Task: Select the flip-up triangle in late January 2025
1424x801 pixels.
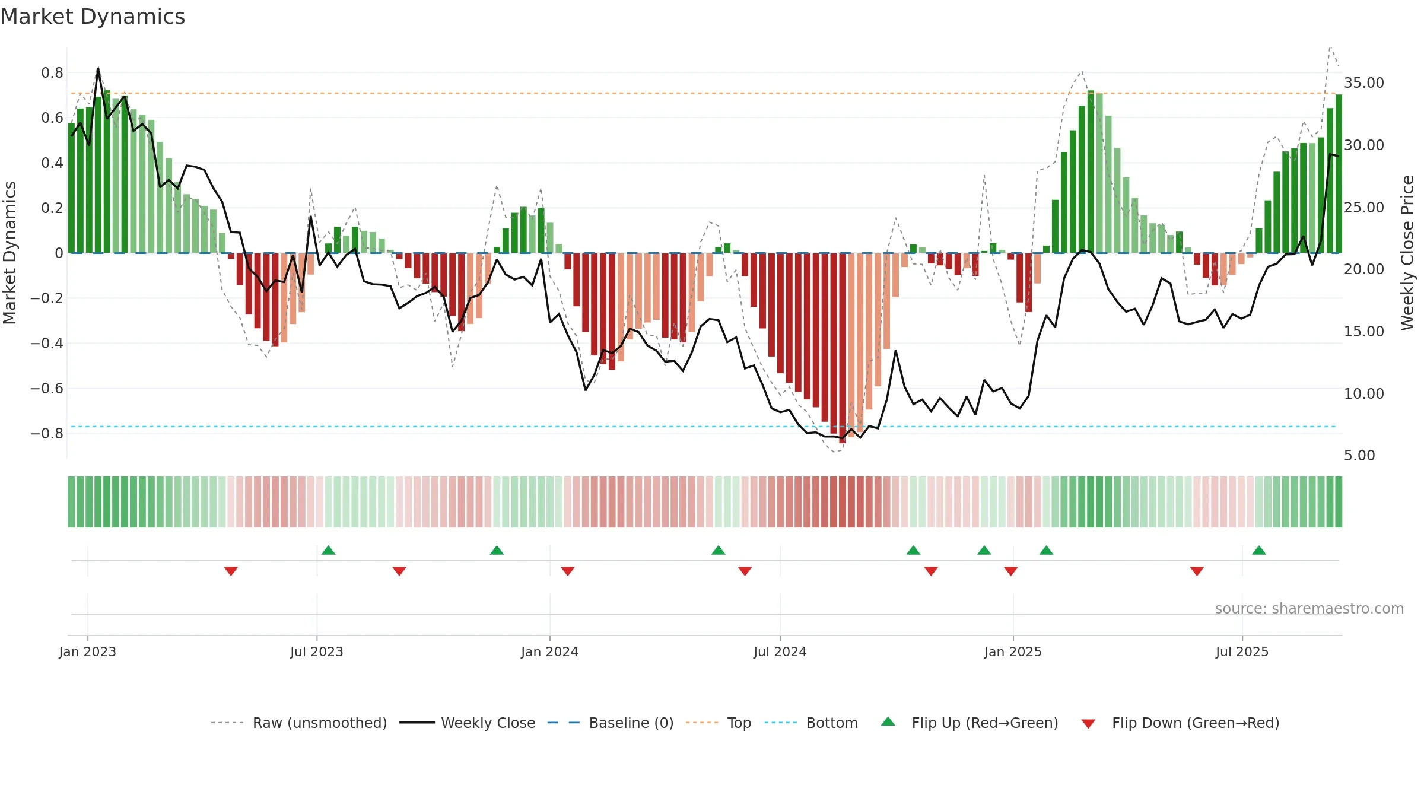Action: [x=1046, y=550]
